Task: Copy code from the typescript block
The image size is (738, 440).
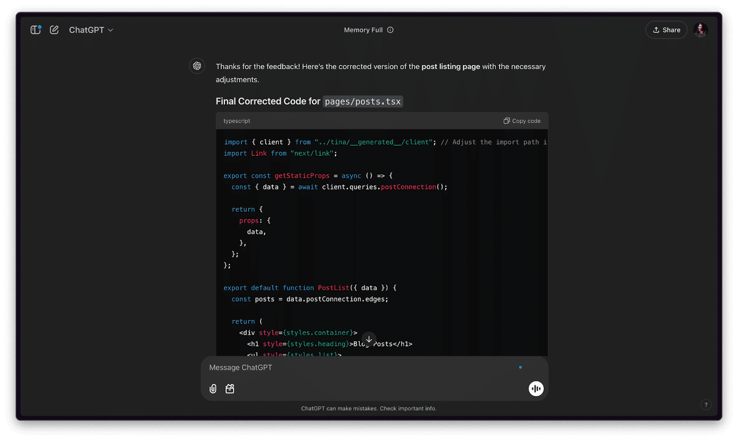Action: pos(522,121)
